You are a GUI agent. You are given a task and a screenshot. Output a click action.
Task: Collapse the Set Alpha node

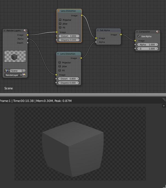pos(98,30)
